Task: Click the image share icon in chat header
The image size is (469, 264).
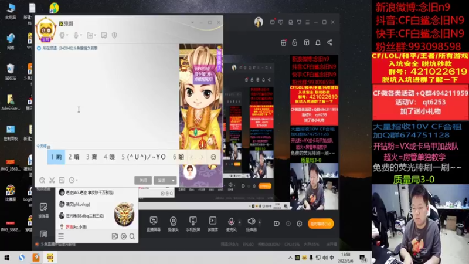Action: click(x=104, y=35)
